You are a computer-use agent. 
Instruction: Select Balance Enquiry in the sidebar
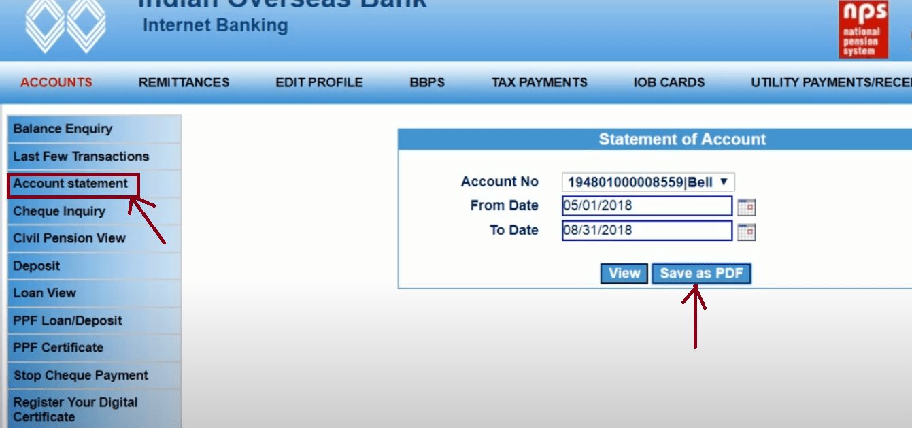tap(62, 129)
